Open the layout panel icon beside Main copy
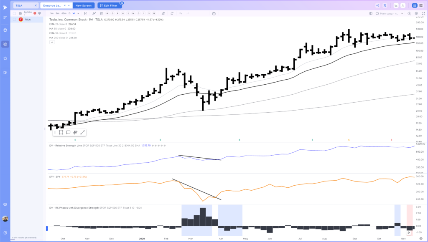 coord(371,13)
